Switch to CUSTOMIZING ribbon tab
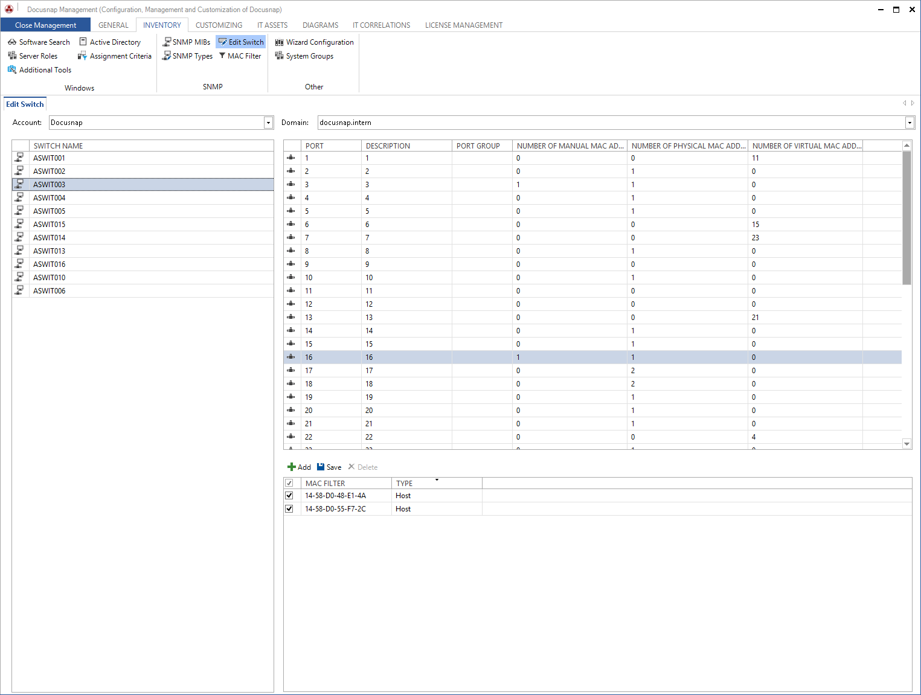This screenshot has width=921, height=695. coord(219,25)
